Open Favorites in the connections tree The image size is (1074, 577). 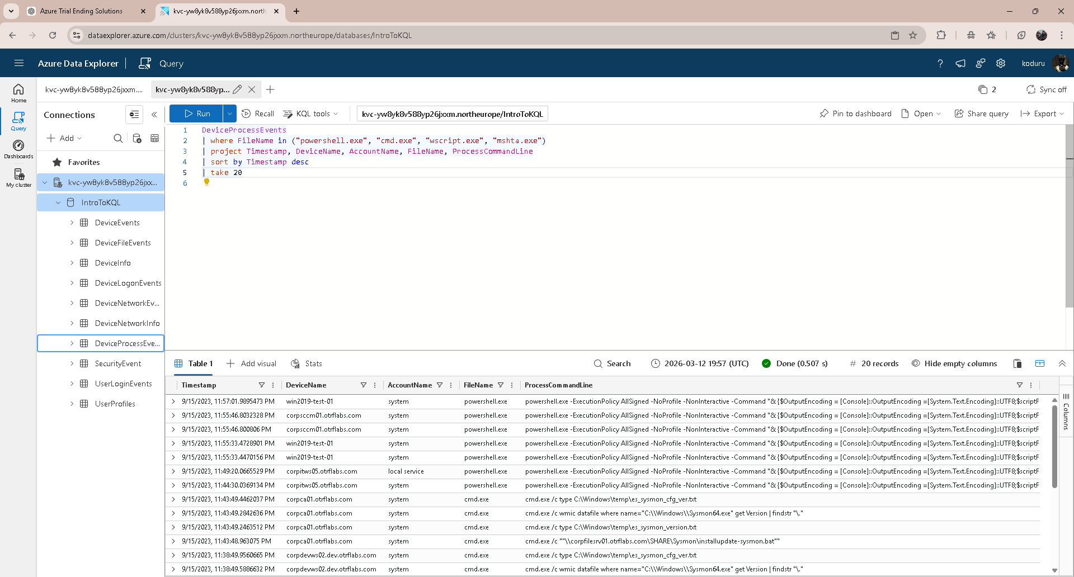(83, 162)
